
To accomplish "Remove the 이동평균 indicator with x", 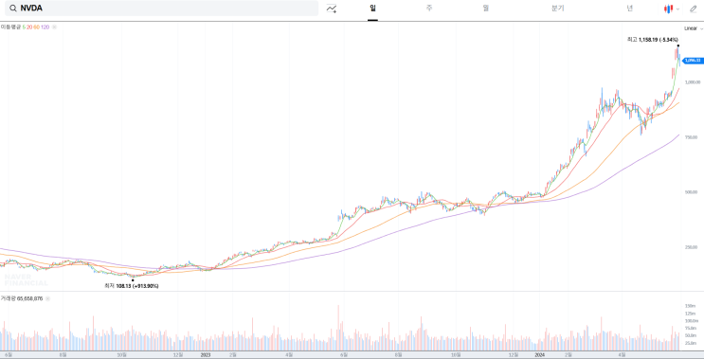I will click(54, 27).
